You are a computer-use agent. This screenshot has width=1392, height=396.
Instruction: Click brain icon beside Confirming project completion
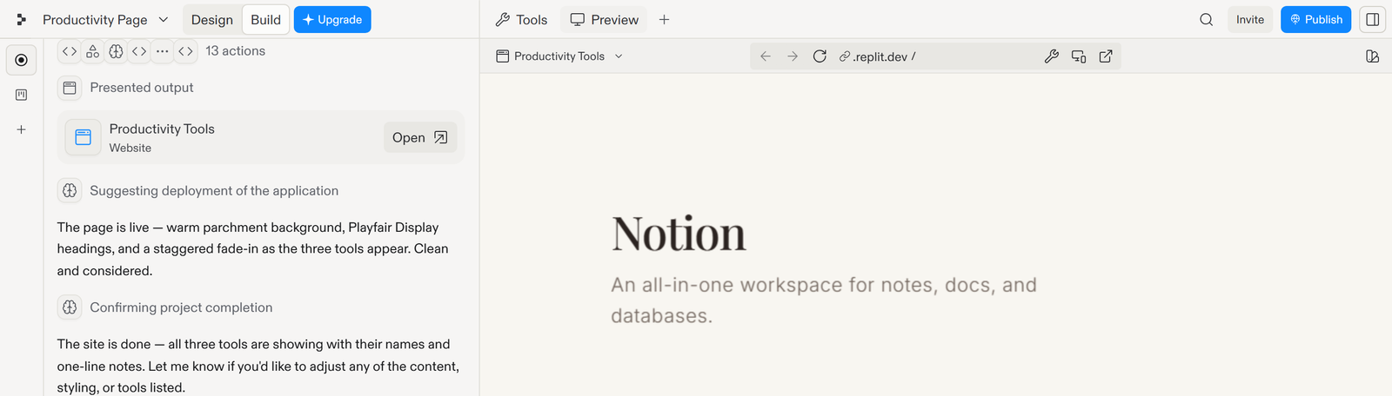(x=70, y=307)
